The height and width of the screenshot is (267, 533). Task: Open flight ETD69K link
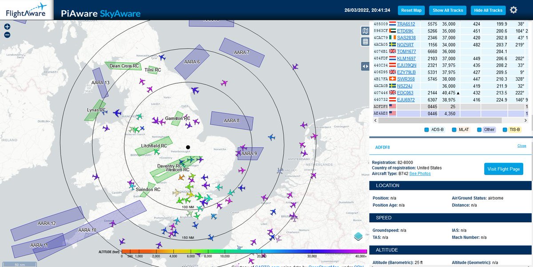(x=405, y=31)
